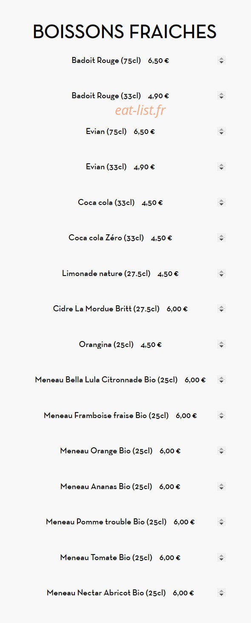The width and height of the screenshot is (251, 623).
Task: Open the eat-list.fr watermark link
Action: 140,111
